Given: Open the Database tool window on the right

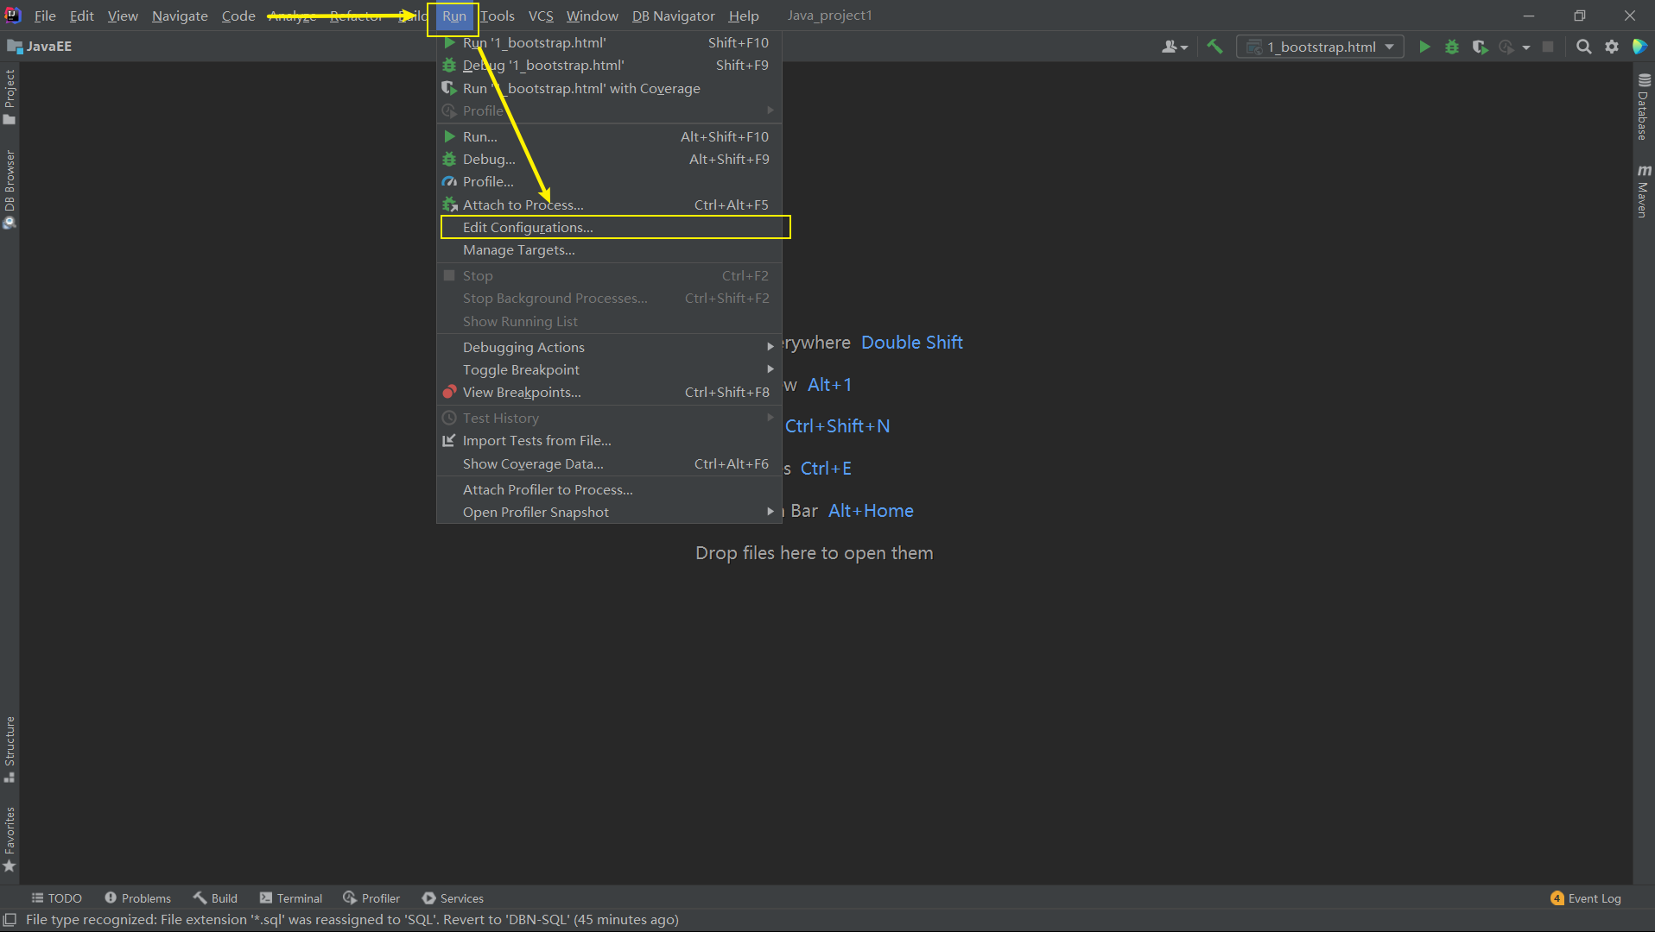Looking at the screenshot, I should point(1643,107).
